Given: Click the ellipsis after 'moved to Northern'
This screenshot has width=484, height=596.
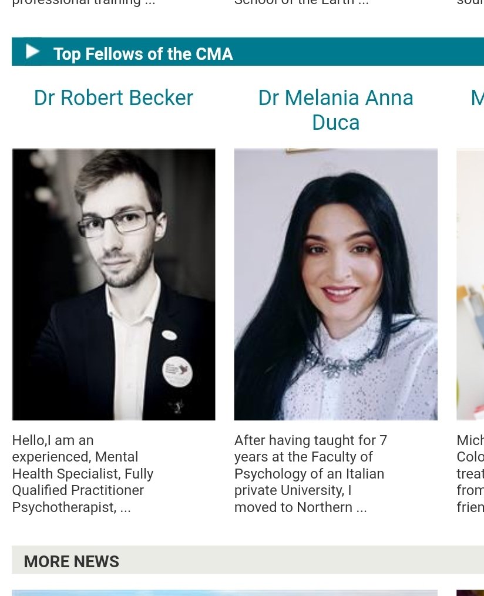Looking at the screenshot, I should [362, 508].
